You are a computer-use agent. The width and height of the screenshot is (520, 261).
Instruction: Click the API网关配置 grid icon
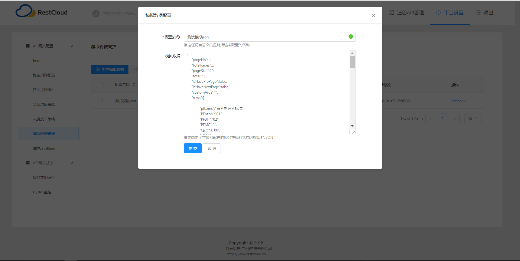pyautogui.click(x=28, y=46)
